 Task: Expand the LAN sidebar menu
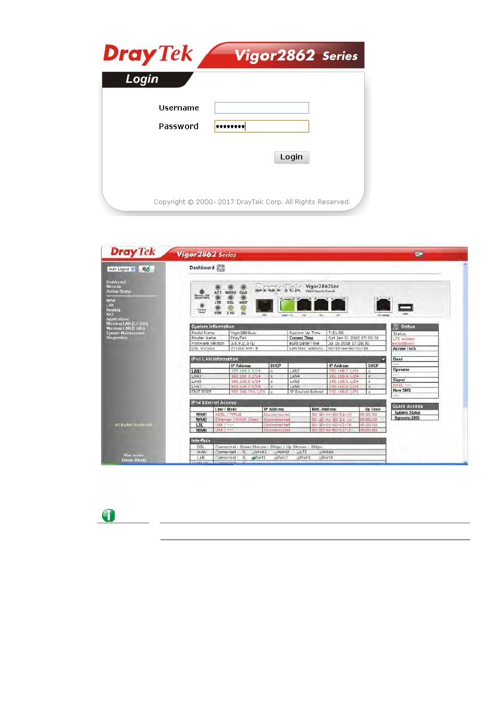click(x=110, y=305)
